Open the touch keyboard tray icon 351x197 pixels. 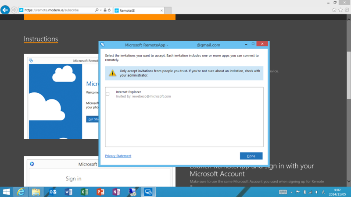(283, 192)
